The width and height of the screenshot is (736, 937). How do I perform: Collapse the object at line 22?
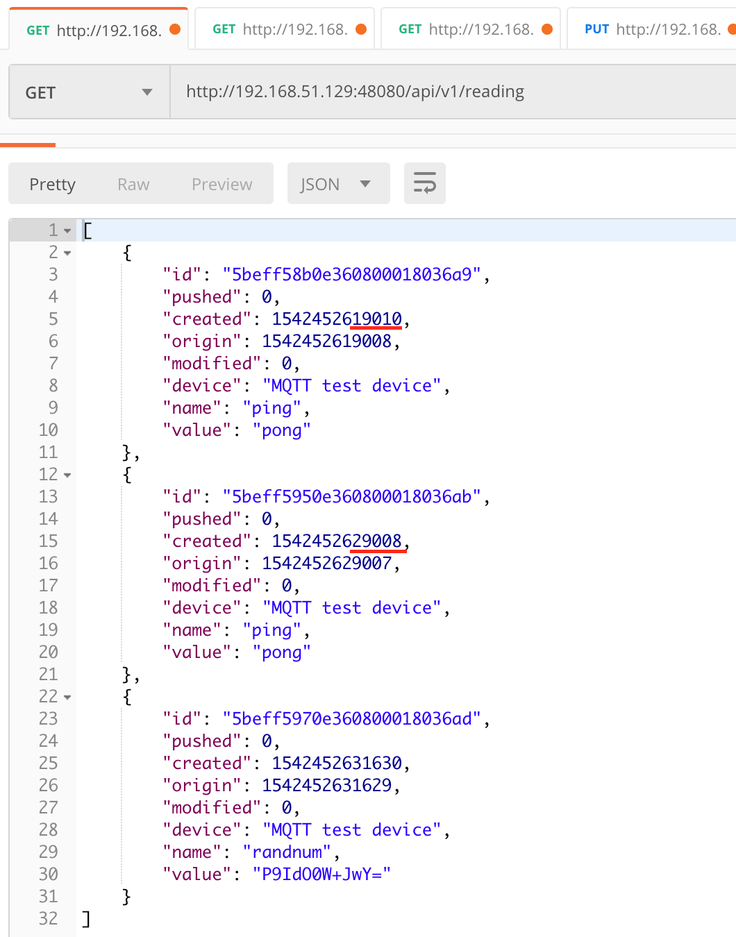pos(67,697)
